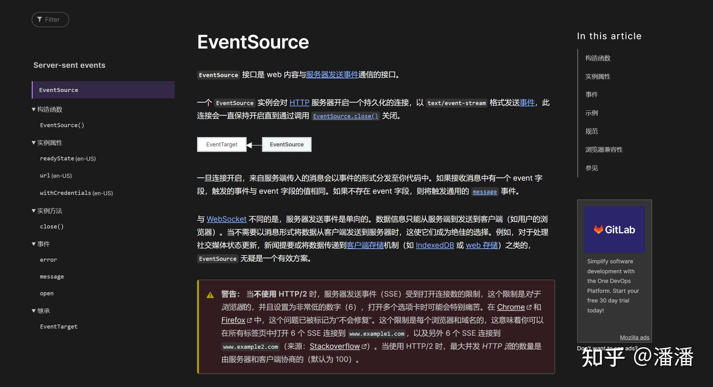Click EventTarget box in inheritance diagram
713x387 pixels.
[222, 145]
